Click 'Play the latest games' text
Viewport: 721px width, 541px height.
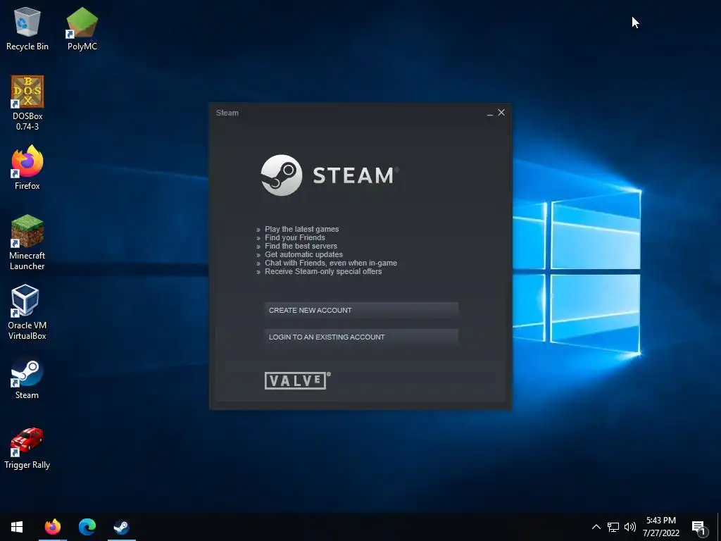tap(301, 229)
